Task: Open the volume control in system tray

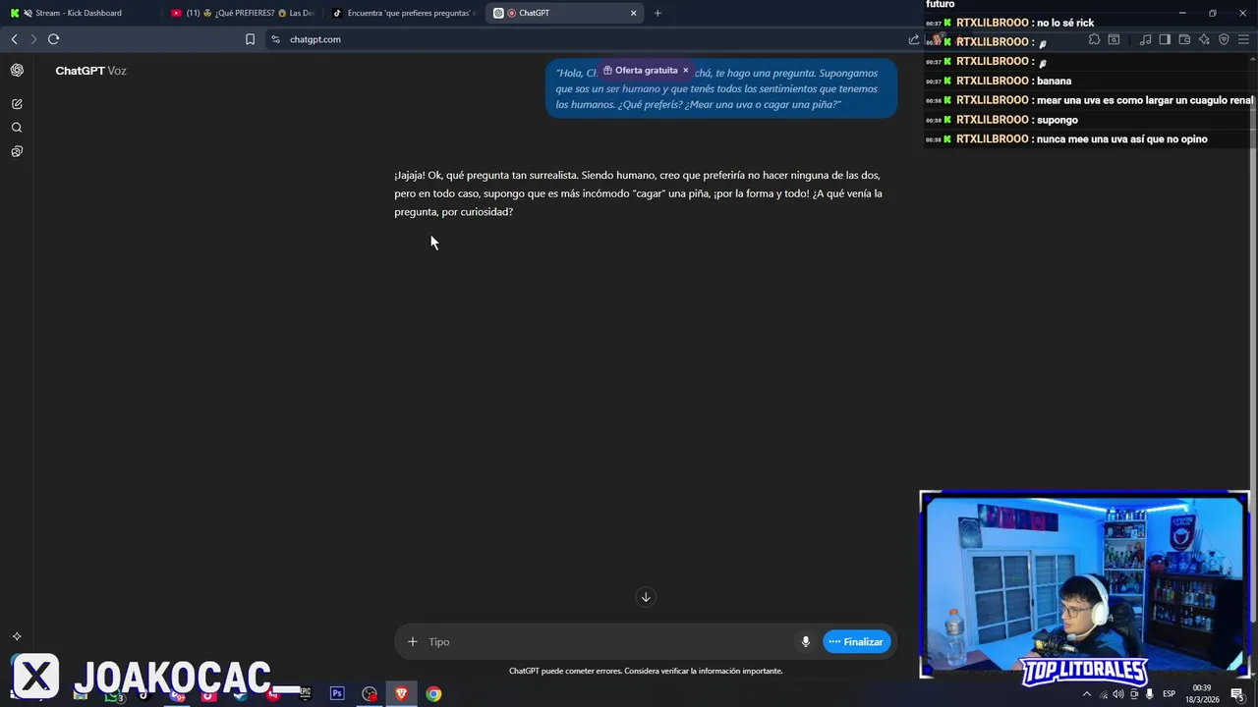Action: coord(1118,694)
